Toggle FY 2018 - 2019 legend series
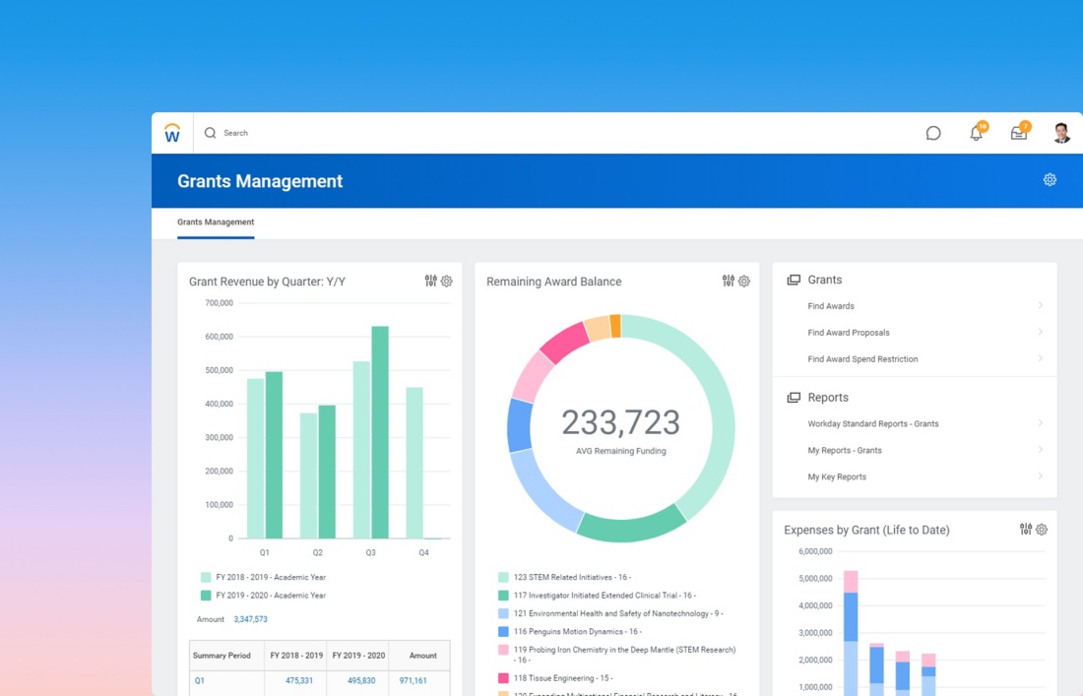The width and height of the screenshot is (1083, 696). coord(271,578)
